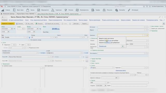Switch to the Журнал брони tab

(x=26, y=14)
